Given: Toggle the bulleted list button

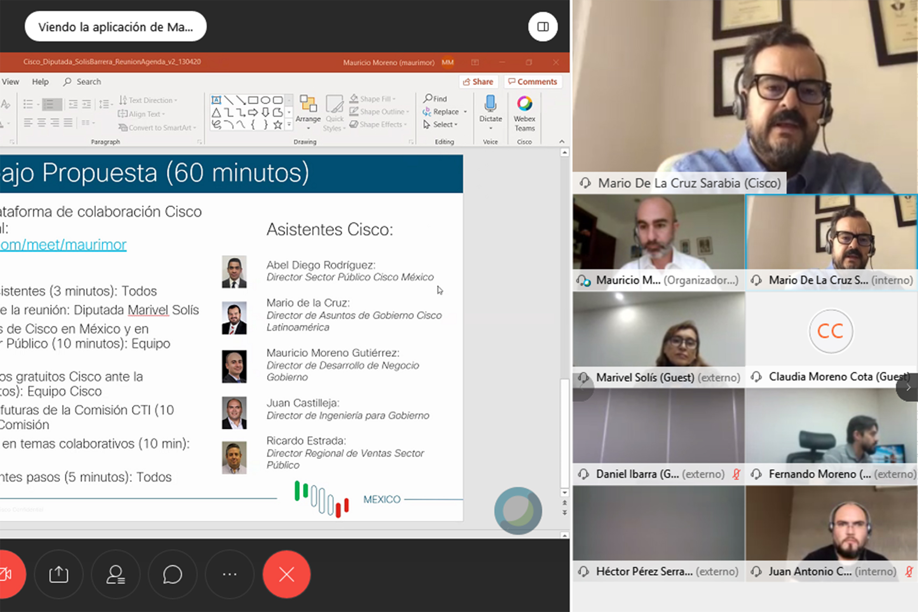Looking at the screenshot, I should 28,104.
